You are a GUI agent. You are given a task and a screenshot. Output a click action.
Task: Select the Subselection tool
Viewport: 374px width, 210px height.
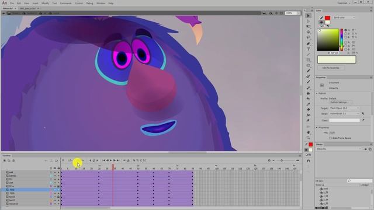(308, 21)
